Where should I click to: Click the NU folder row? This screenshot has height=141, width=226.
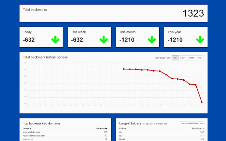(162, 136)
